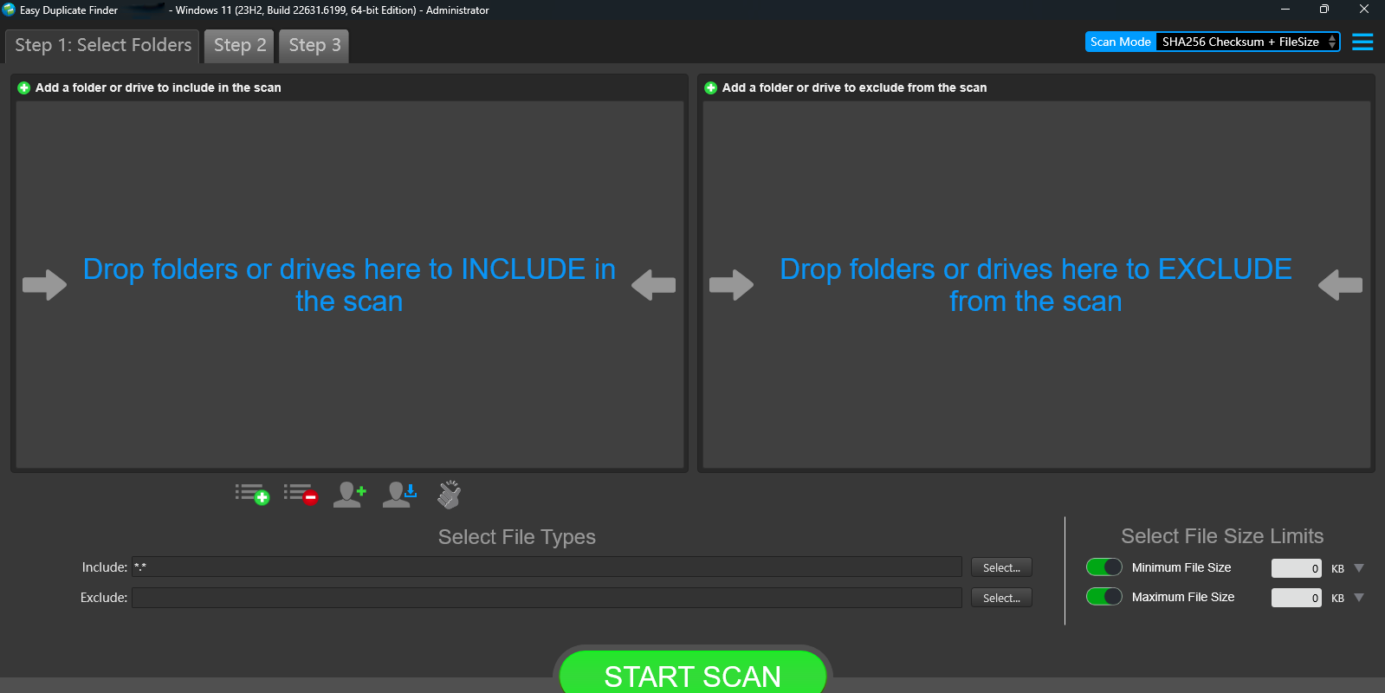The image size is (1385, 693).
Task: Click the remove-from-list icon with red minus
Action: [301, 495]
